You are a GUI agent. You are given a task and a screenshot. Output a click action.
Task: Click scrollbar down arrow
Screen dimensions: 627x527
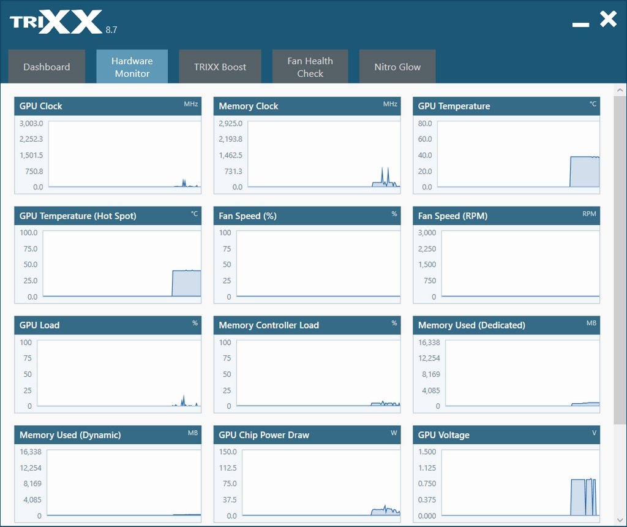click(x=620, y=520)
